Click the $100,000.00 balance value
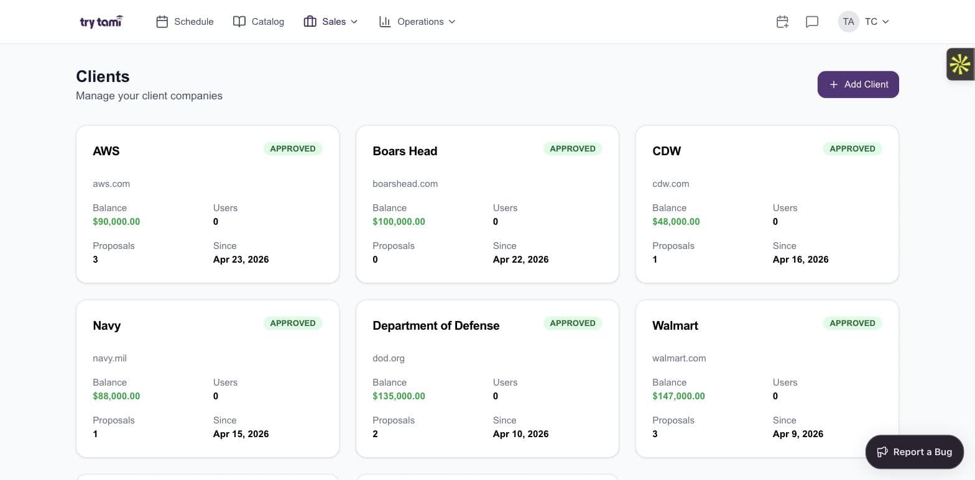Viewport: 975px width, 480px height. coord(399,222)
